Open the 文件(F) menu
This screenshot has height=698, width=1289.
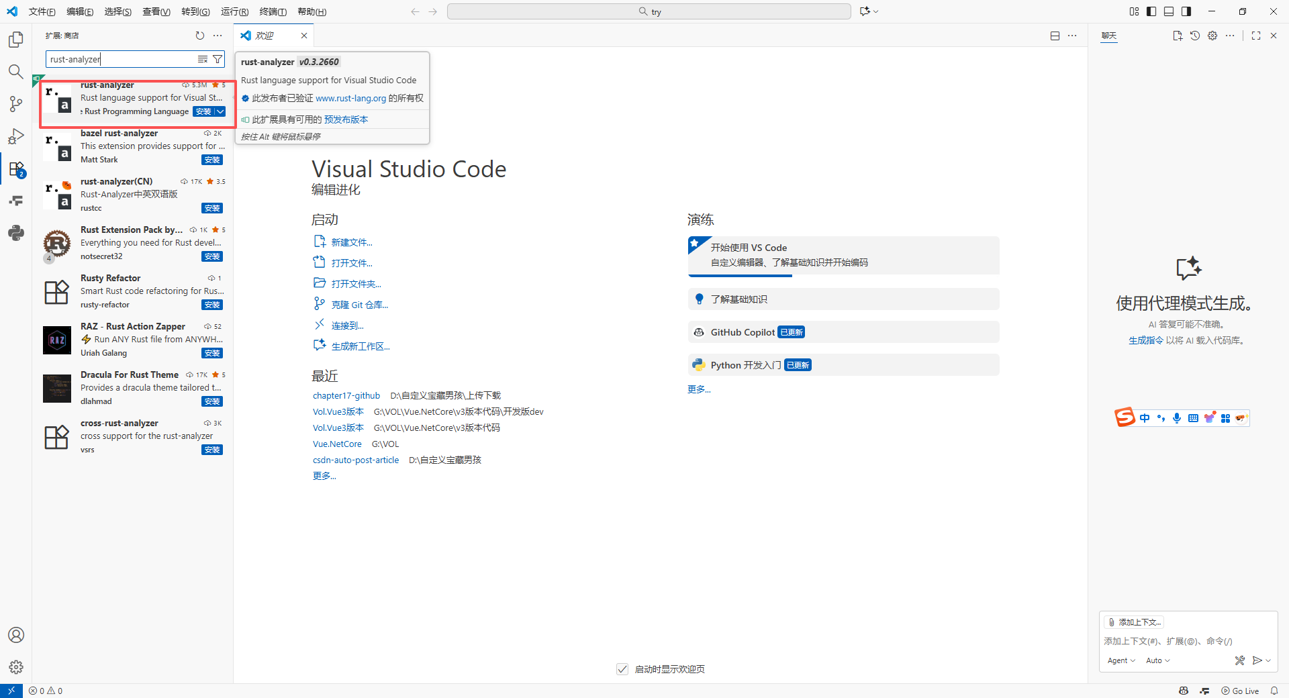click(x=42, y=11)
